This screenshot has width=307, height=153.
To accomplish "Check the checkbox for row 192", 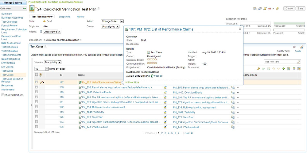I will point(37,107).
